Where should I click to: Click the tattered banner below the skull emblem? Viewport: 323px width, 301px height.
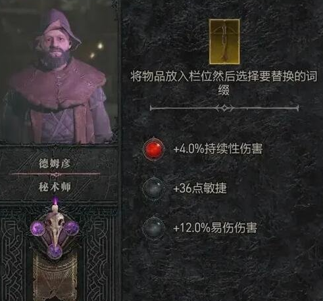click(55, 277)
